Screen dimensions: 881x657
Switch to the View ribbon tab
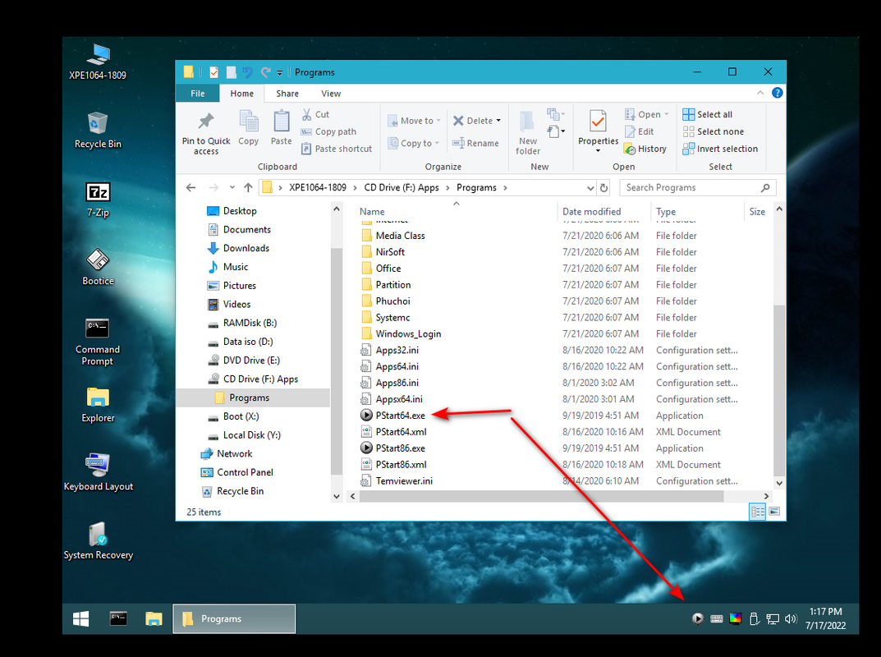coord(331,94)
